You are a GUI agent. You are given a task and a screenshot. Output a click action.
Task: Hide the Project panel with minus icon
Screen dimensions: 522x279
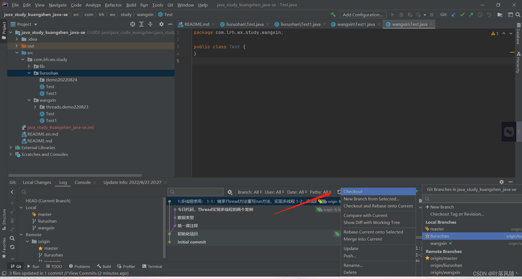click(x=170, y=24)
